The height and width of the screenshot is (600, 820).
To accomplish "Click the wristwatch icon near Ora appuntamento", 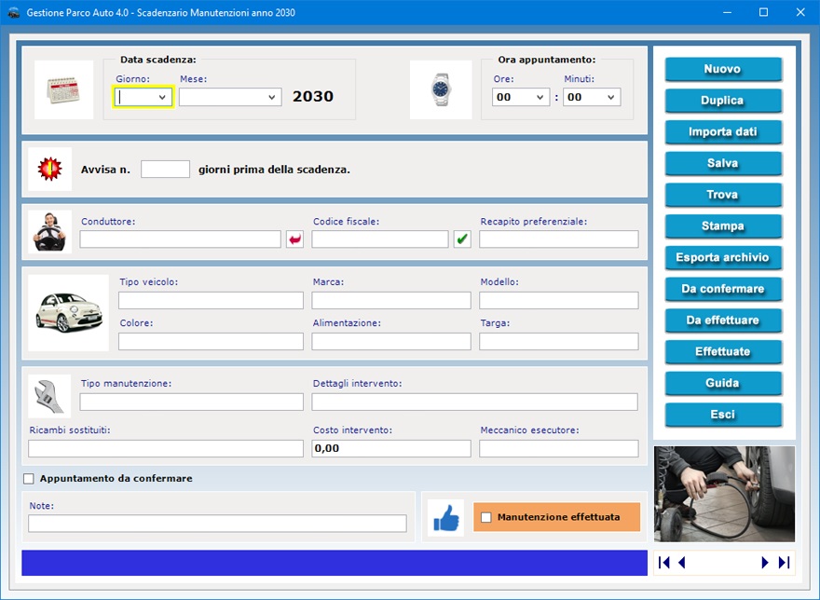I will (441, 90).
